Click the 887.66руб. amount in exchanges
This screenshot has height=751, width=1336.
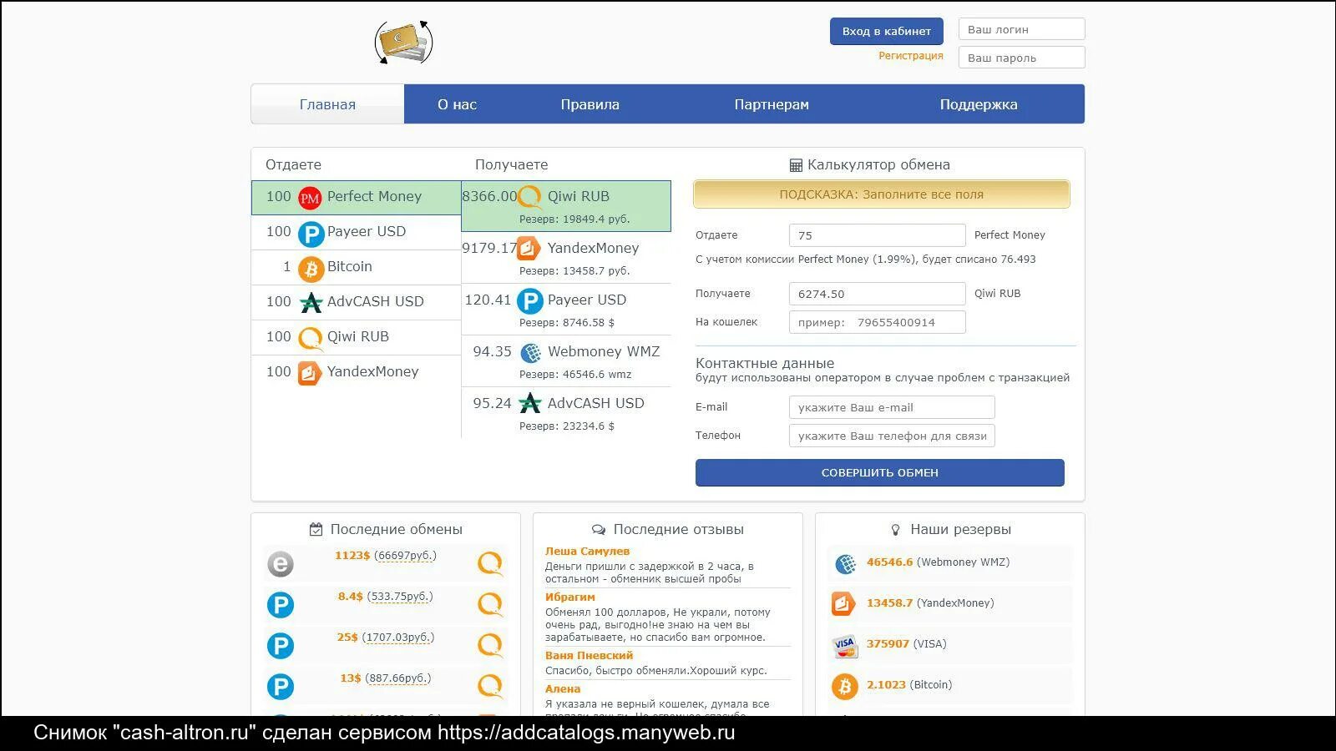tap(398, 678)
